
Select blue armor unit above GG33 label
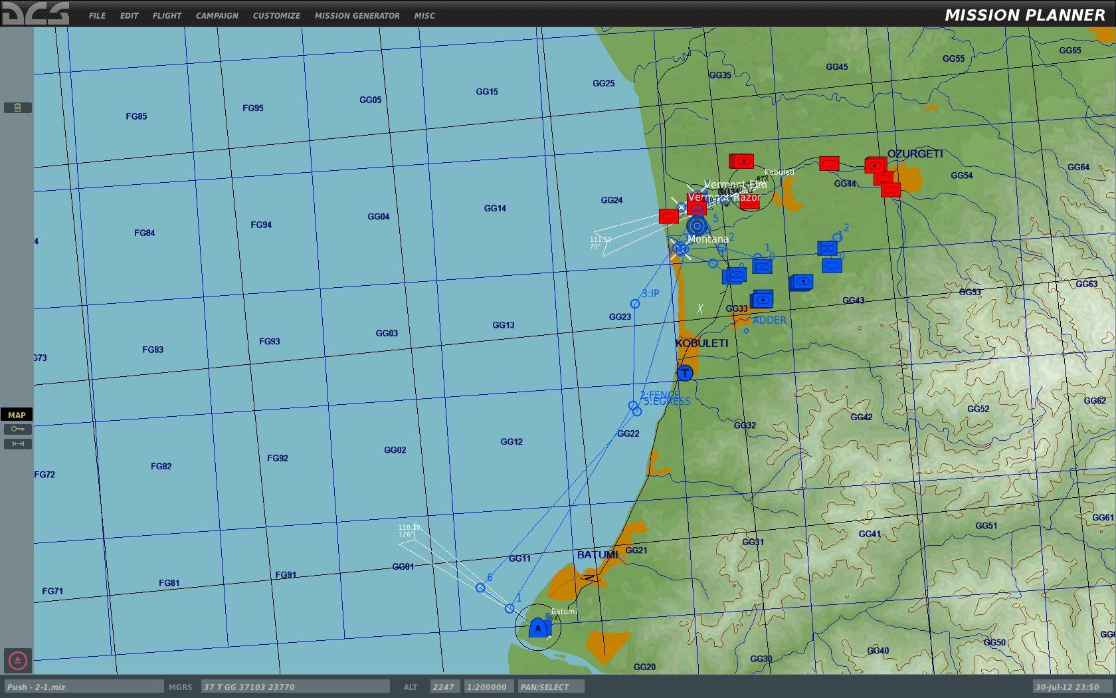click(763, 300)
